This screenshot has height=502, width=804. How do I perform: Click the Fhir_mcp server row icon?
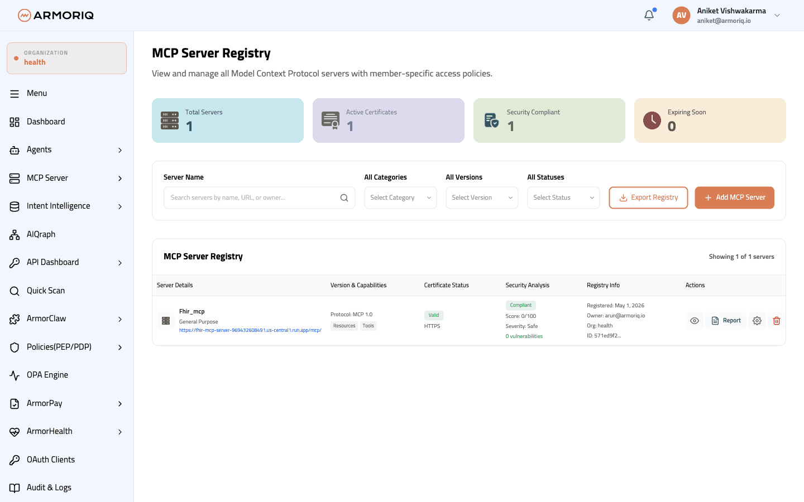point(166,321)
